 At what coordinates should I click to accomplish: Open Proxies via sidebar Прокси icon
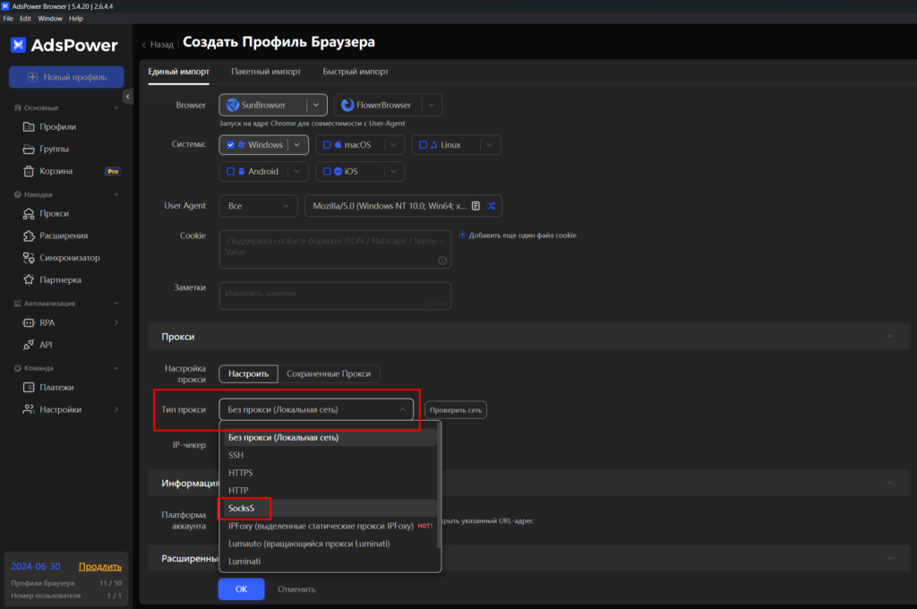(28, 214)
